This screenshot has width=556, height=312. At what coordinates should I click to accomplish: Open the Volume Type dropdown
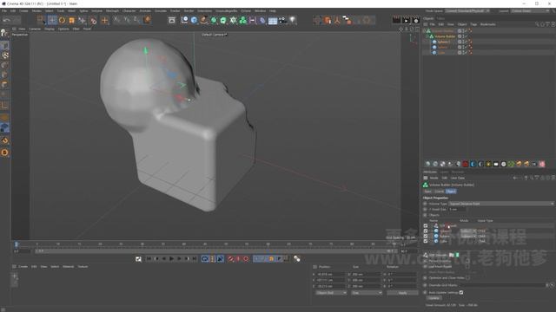click(501, 204)
